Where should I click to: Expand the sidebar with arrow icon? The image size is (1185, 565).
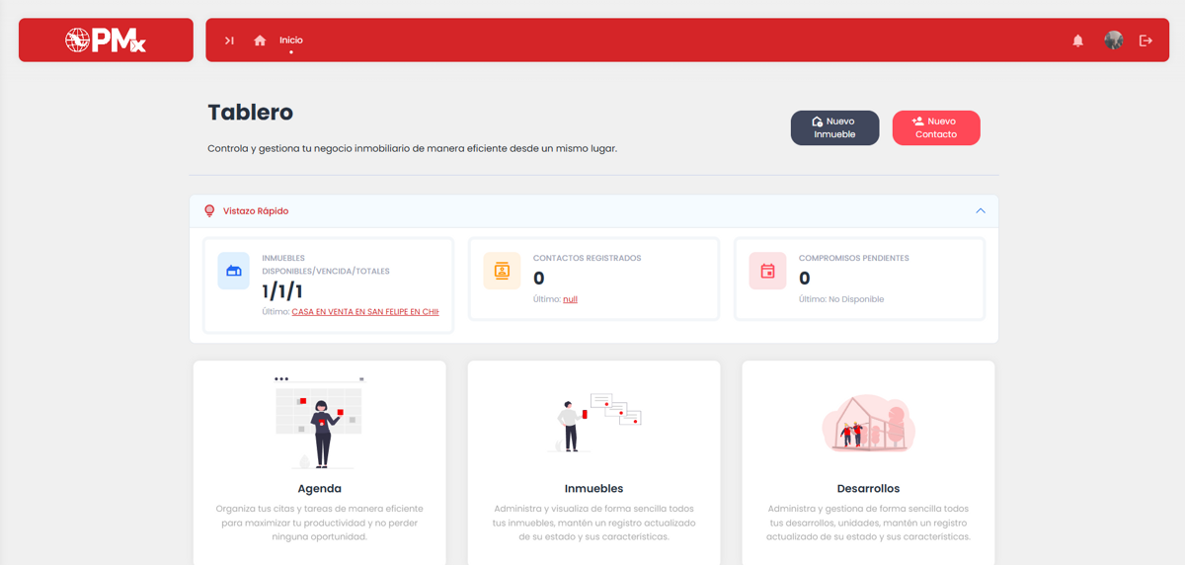tap(229, 40)
